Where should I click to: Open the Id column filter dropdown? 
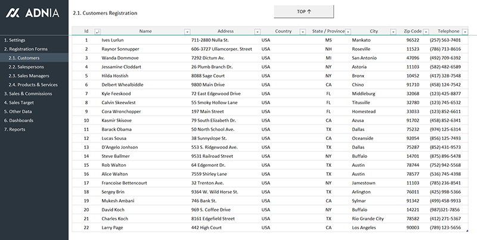click(98, 32)
